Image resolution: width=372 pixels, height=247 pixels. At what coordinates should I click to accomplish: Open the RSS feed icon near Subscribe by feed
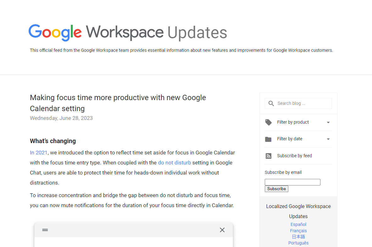click(x=269, y=156)
